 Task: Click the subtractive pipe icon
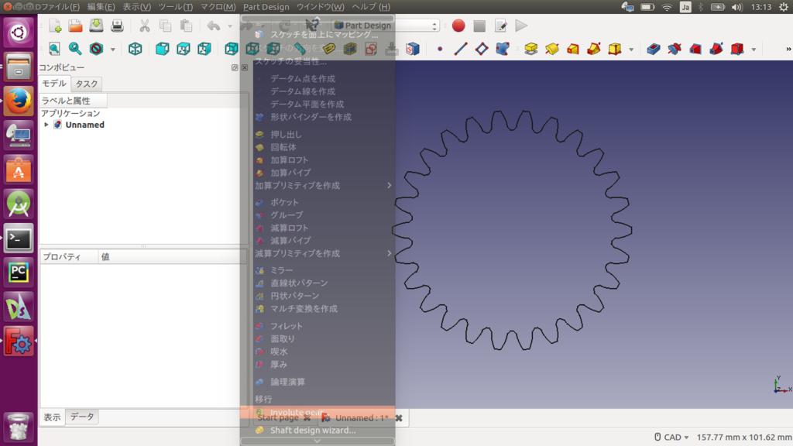716,49
